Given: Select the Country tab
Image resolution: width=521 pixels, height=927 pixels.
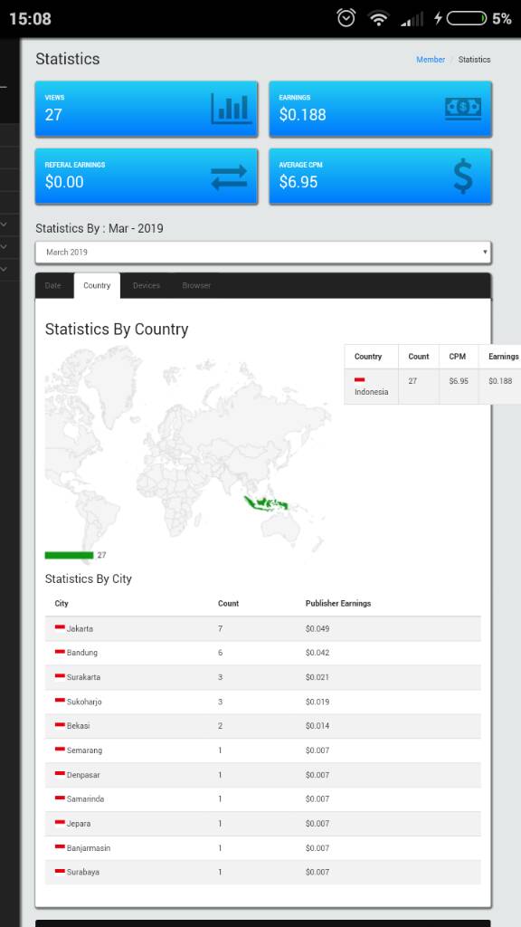Looking at the screenshot, I should pyautogui.click(x=97, y=285).
